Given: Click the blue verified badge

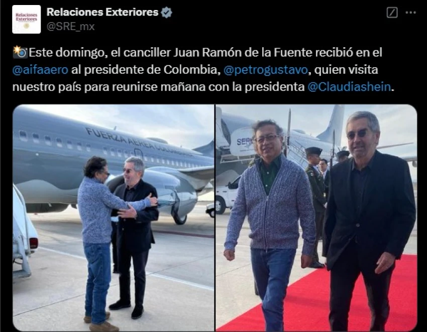Looking at the screenshot, I should pyautogui.click(x=166, y=13).
